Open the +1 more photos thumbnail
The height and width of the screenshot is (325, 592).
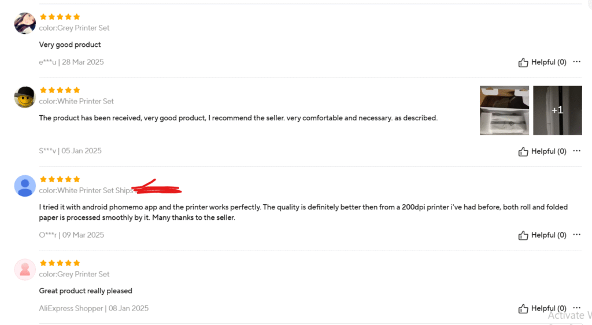pos(557,110)
